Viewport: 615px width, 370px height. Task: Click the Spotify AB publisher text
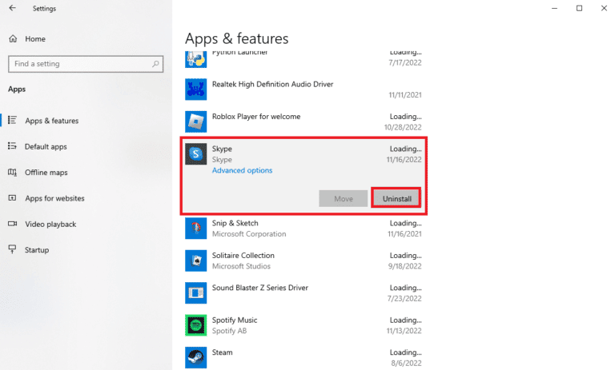click(x=230, y=331)
